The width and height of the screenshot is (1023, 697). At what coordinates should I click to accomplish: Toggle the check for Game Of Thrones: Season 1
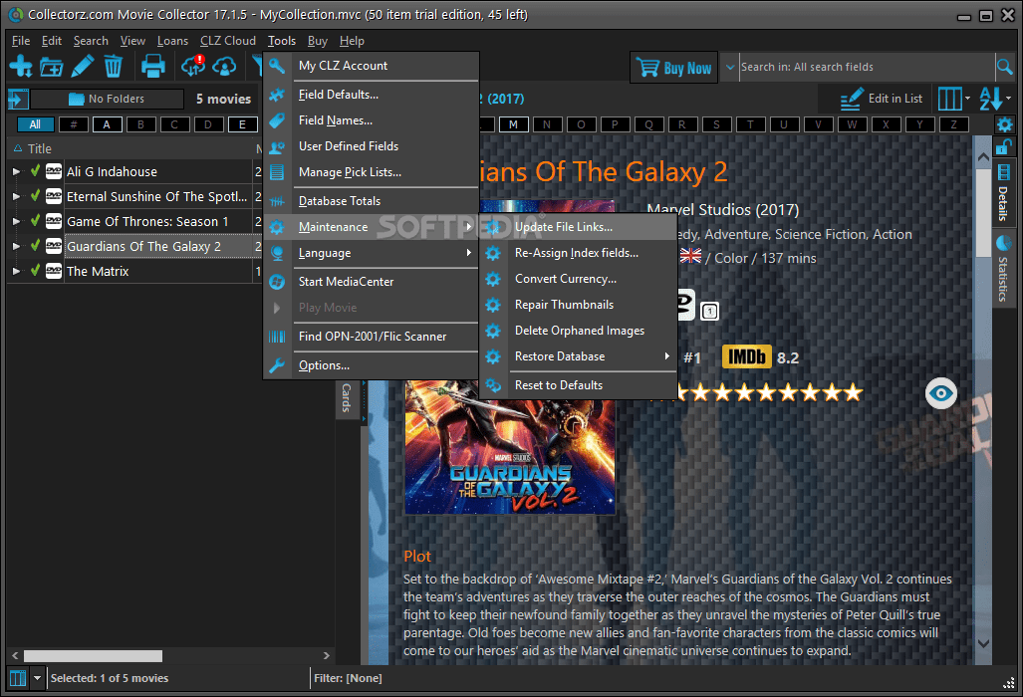point(35,221)
